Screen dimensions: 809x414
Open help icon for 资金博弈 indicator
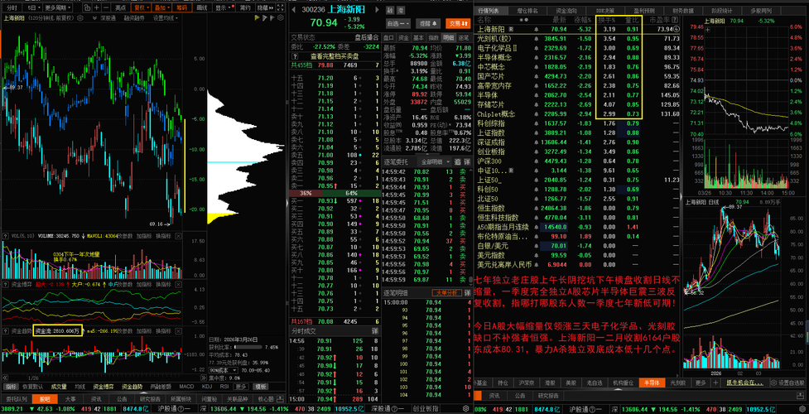pyautogui.click(x=5, y=284)
